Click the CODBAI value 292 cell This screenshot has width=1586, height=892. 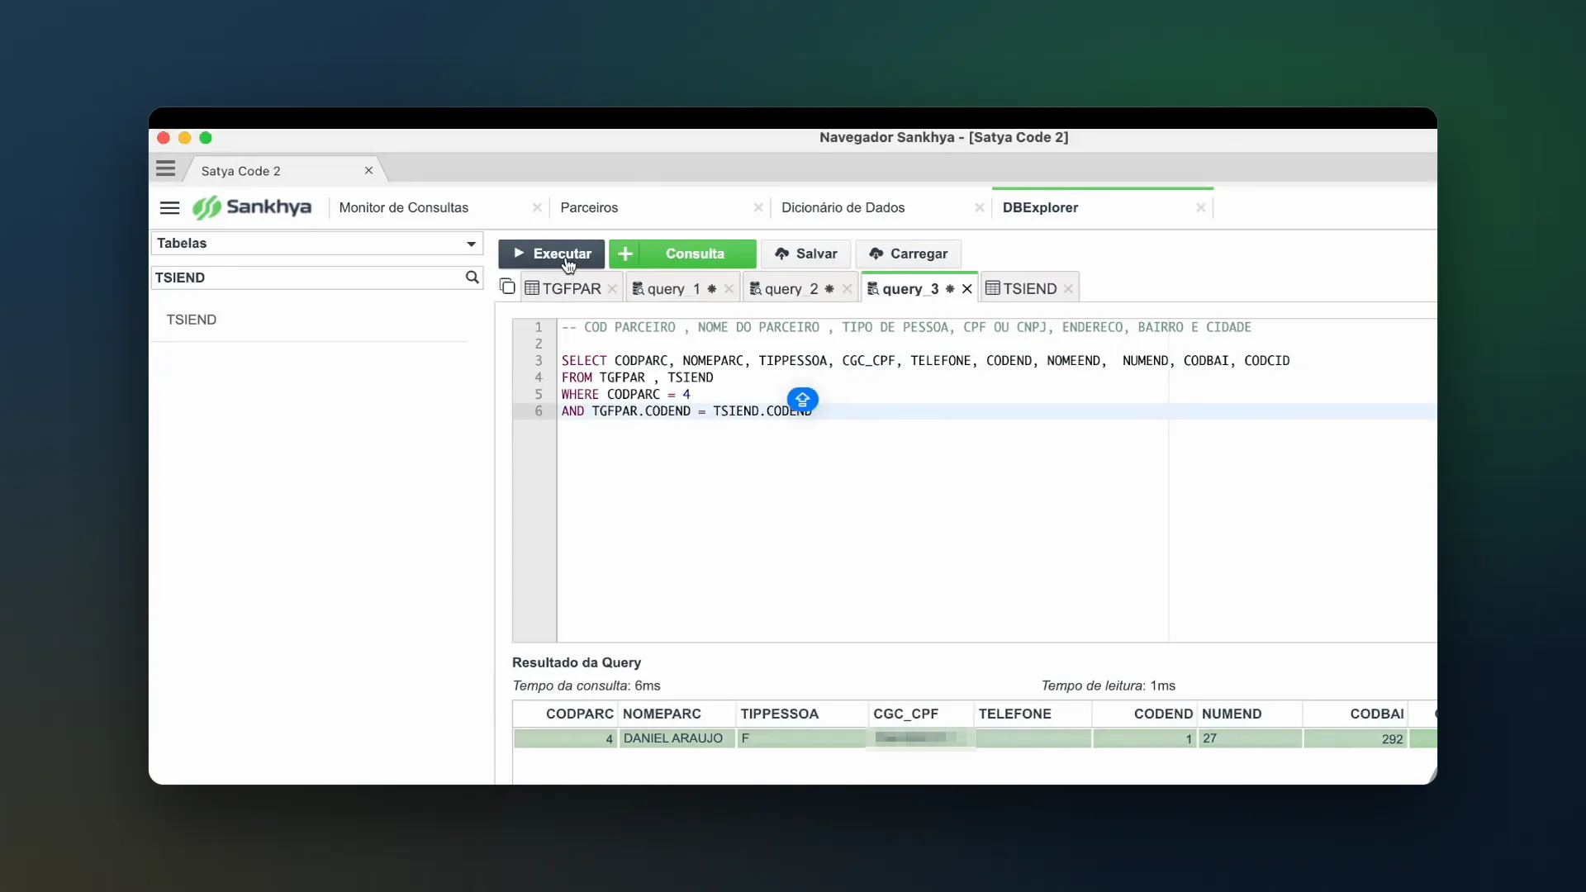click(1356, 738)
